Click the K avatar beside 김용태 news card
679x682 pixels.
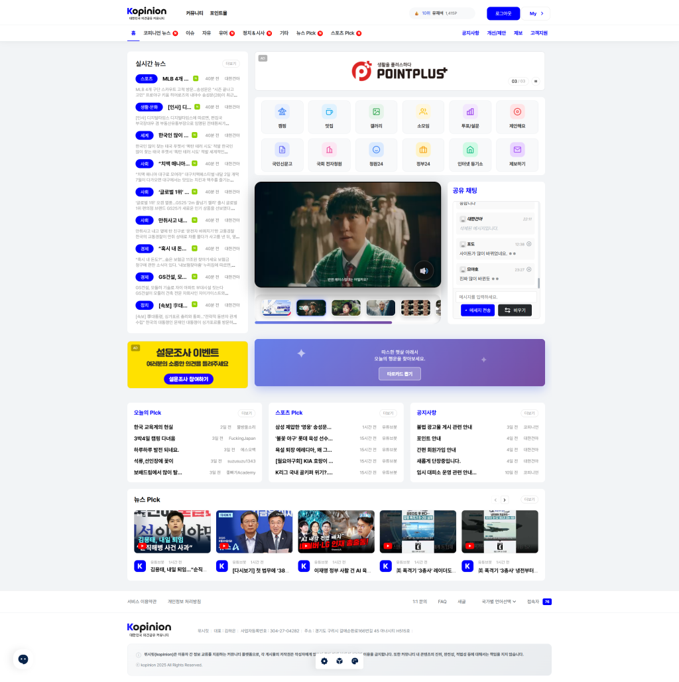(140, 566)
